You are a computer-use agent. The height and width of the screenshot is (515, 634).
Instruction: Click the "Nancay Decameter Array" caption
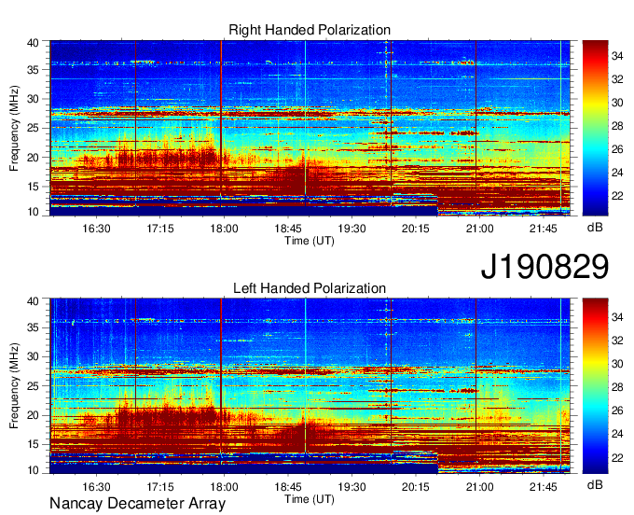pos(137,504)
